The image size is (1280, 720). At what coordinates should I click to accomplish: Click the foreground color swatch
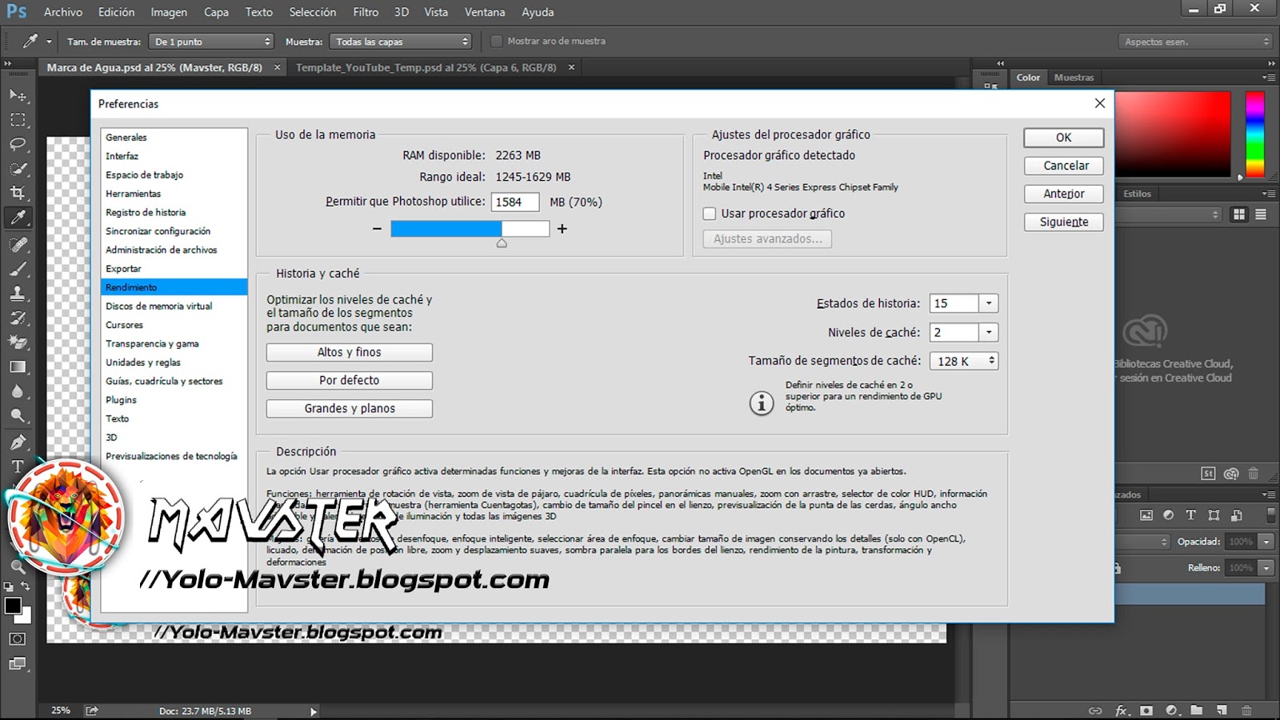[13, 606]
